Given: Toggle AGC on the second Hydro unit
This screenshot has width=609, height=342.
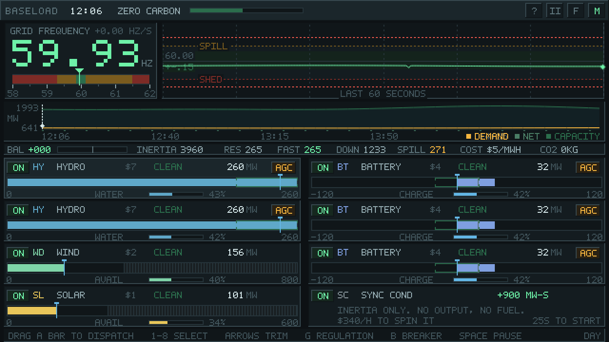Looking at the screenshot, I should tap(284, 210).
